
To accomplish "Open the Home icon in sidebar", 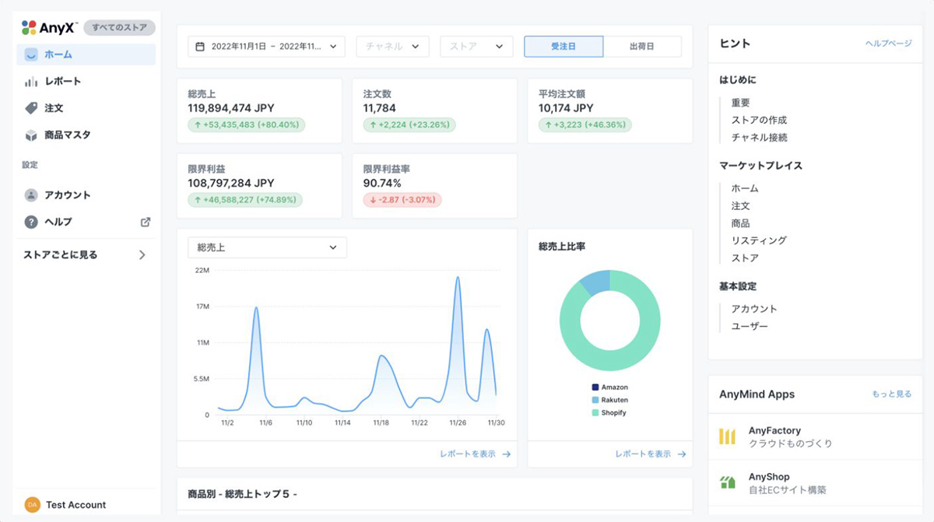I will 31,55.
